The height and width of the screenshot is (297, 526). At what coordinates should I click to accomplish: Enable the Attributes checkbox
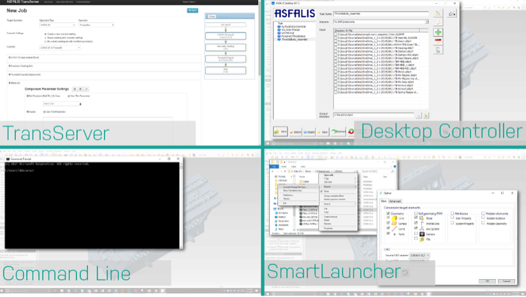pyautogui.click(x=452, y=214)
